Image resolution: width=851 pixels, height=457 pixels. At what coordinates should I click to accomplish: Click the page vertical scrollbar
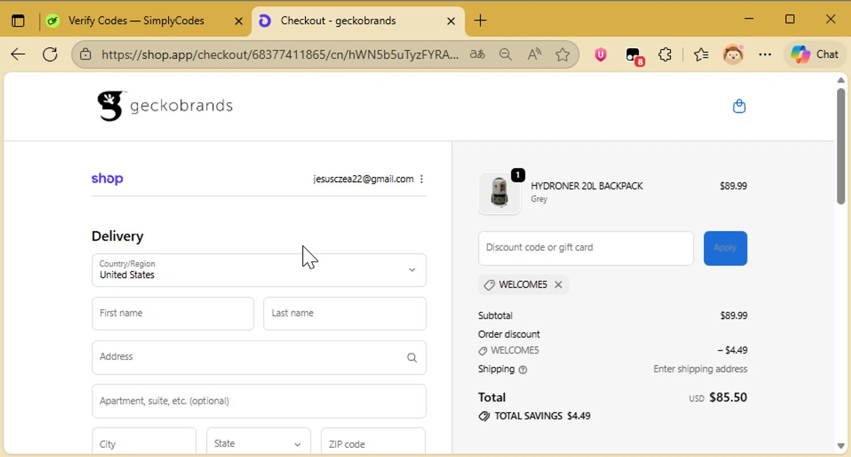coord(841,146)
